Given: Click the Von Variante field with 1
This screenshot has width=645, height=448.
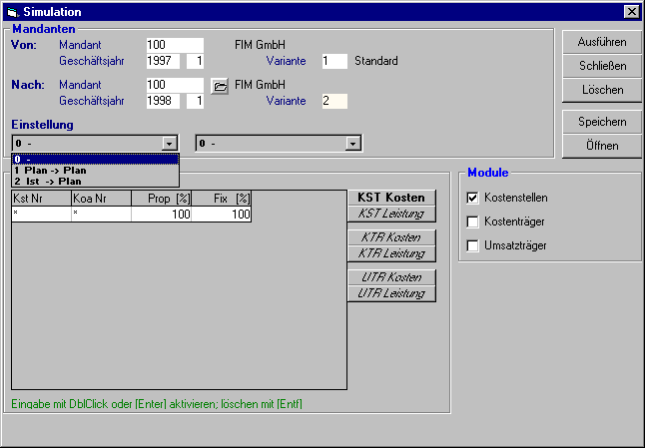Looking at the screenshot, I should tap(334, 61).
